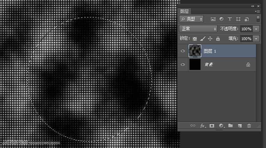266x148 pixels.
Task: Filter layers by shape type
Action: [238, 19]
